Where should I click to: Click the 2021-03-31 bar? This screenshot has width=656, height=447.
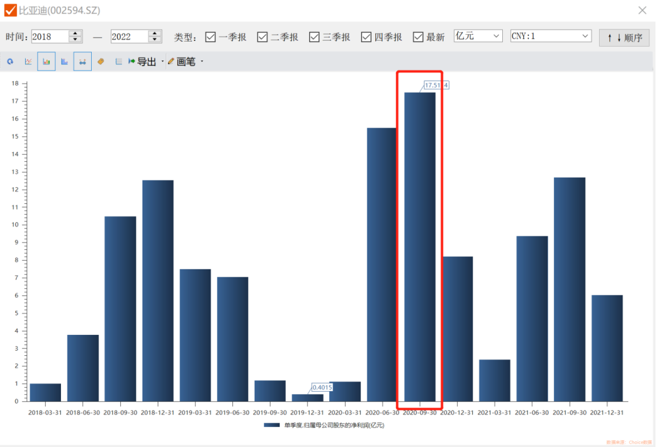tap(494, 380)
